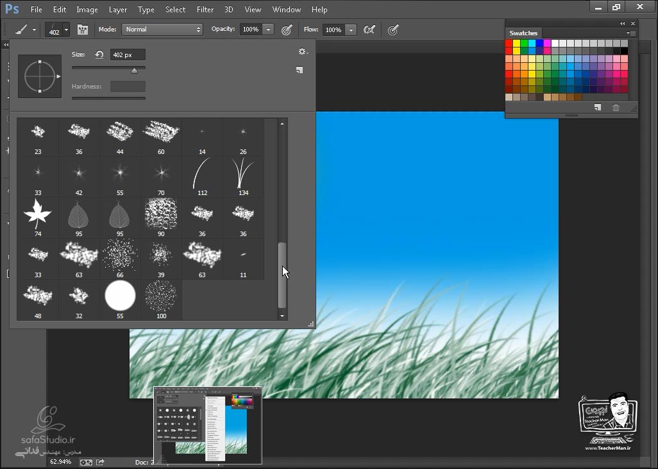The image size is (658, 469).
Task: Select the small brush 11
Action: (244, 259)
